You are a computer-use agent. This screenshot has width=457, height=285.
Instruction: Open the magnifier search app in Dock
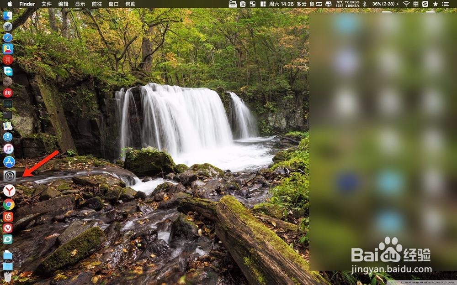tap(8, 49)
